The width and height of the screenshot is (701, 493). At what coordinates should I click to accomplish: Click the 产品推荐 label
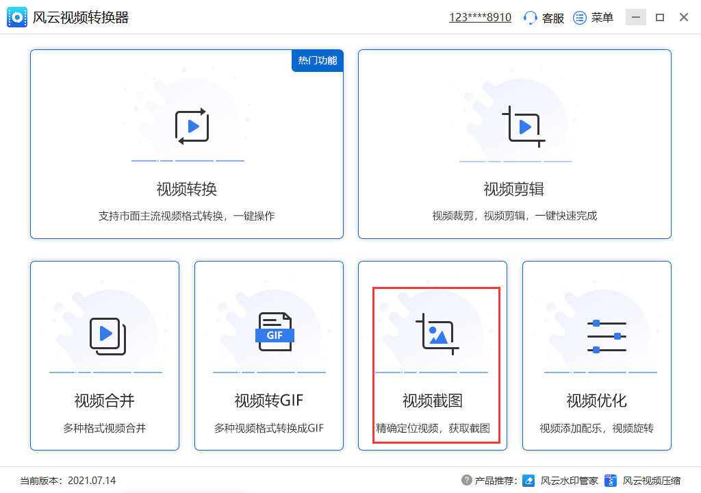tap(496, 481)
